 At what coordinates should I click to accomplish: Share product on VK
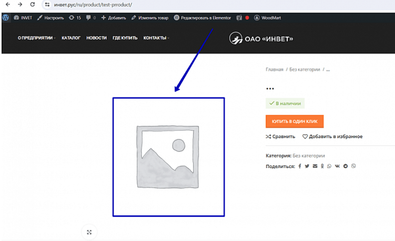[337, 166]
